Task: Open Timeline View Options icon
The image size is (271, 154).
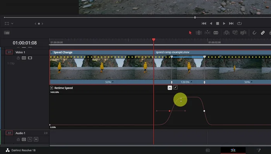Action: tap(7, 33)
